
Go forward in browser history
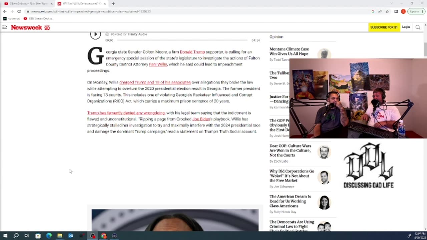(x=12, y=11)
